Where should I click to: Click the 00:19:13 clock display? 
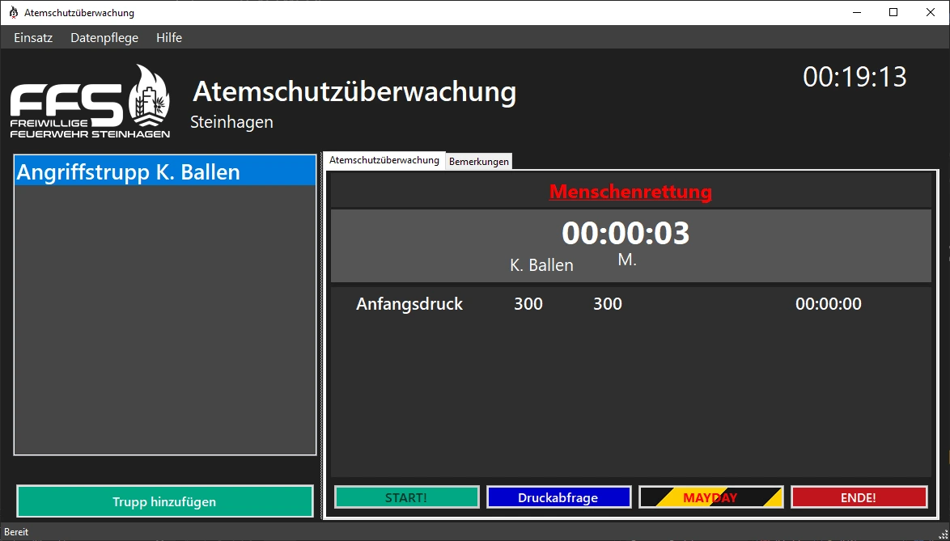[x=855, y=78]
